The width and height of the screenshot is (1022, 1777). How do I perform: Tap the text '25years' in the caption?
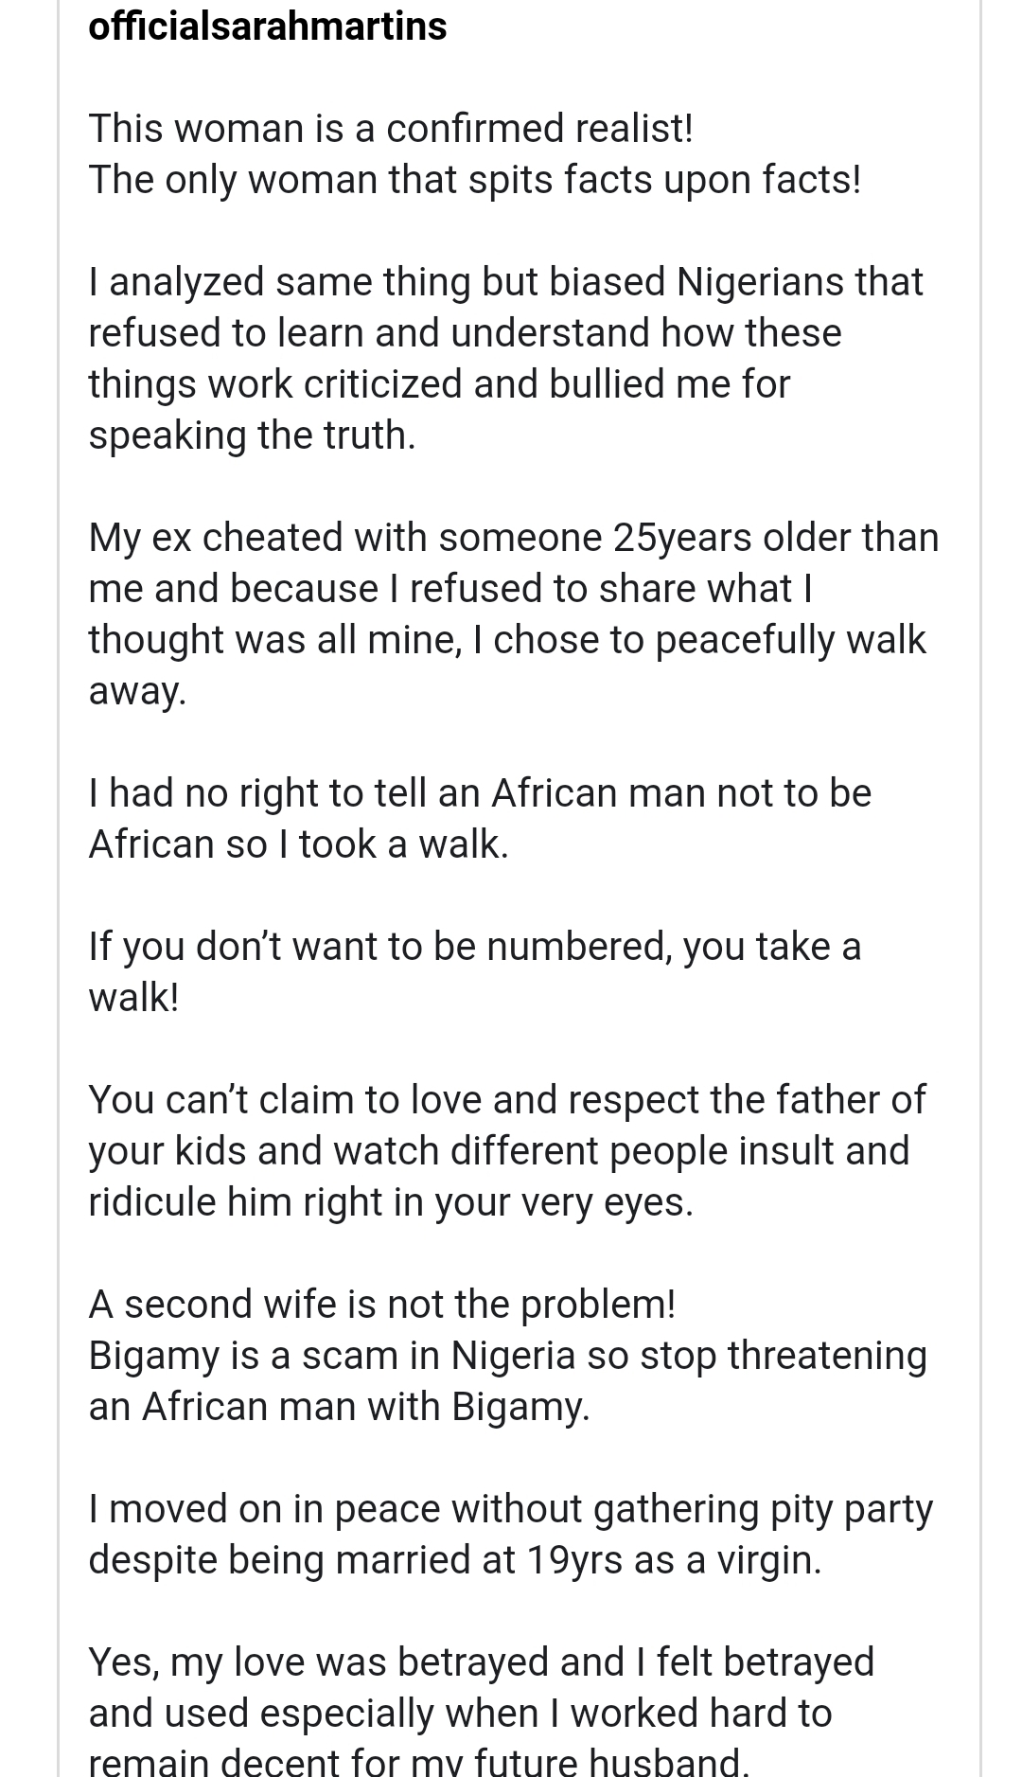[681, 537]
